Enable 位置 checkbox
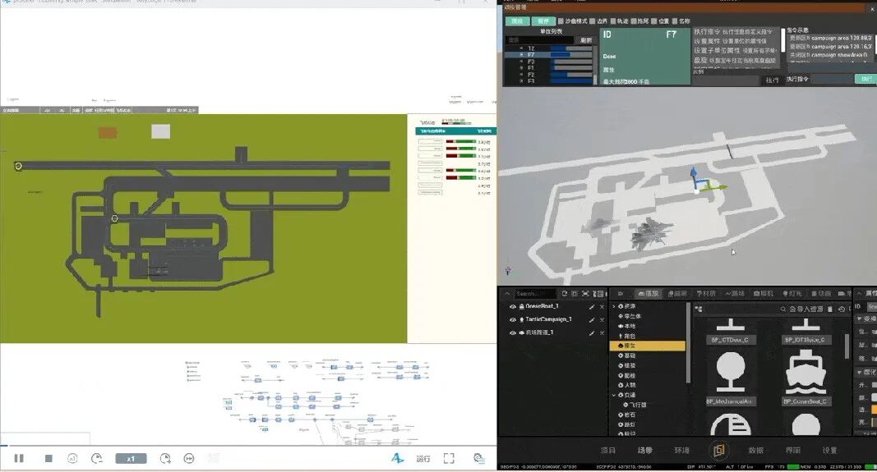Image resolution: width=877 pixels, height=472 pixels. [x=653, y=21]
